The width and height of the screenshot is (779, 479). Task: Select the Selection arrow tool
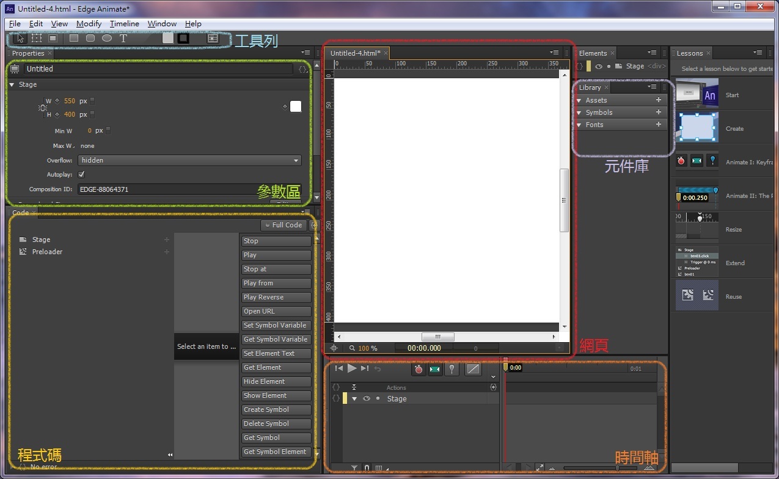coord(20,38)
